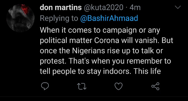The height and width of the screenshot is (101, 188).
Task: Retweet the post about Corona vanishing
Action: (x=82, y=86)
